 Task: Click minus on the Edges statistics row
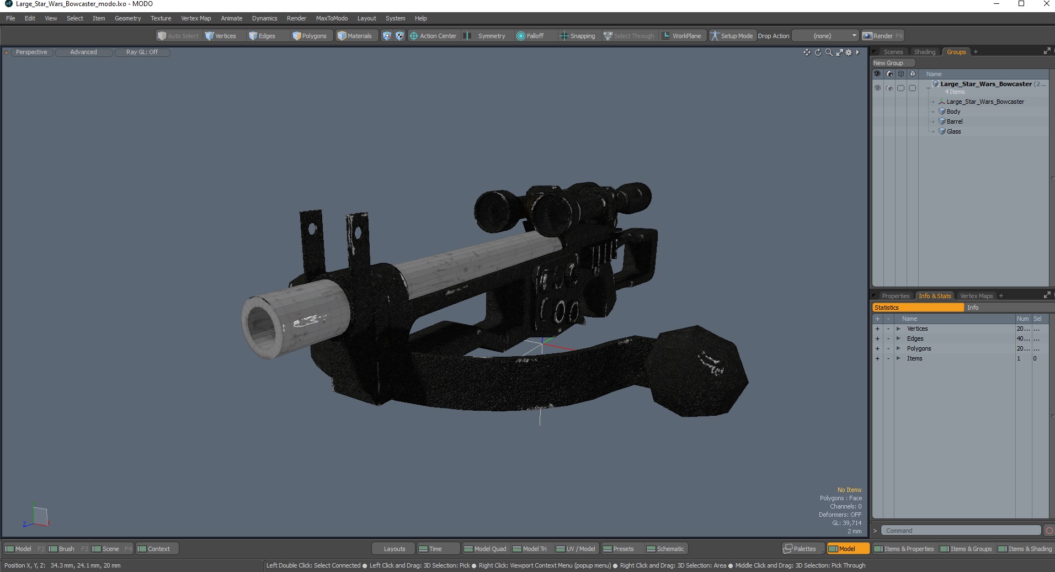coord(888,338)
